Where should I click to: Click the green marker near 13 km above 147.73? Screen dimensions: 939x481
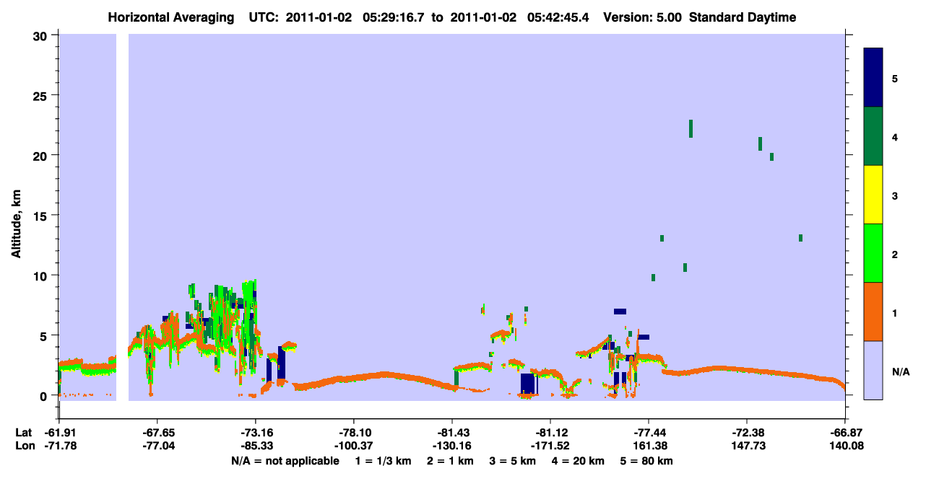pyautogui.click(x=800, y=238)
